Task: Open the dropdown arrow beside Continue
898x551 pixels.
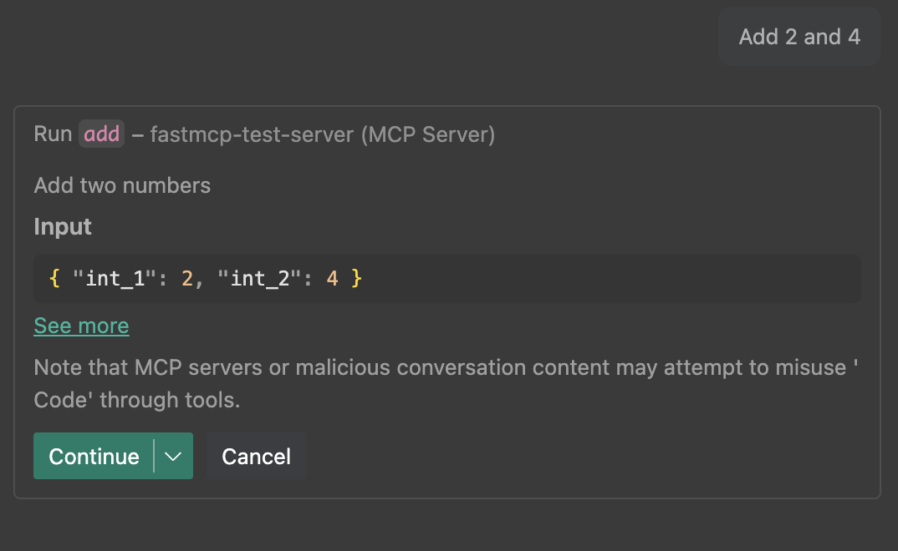Action: coord(174,457)
